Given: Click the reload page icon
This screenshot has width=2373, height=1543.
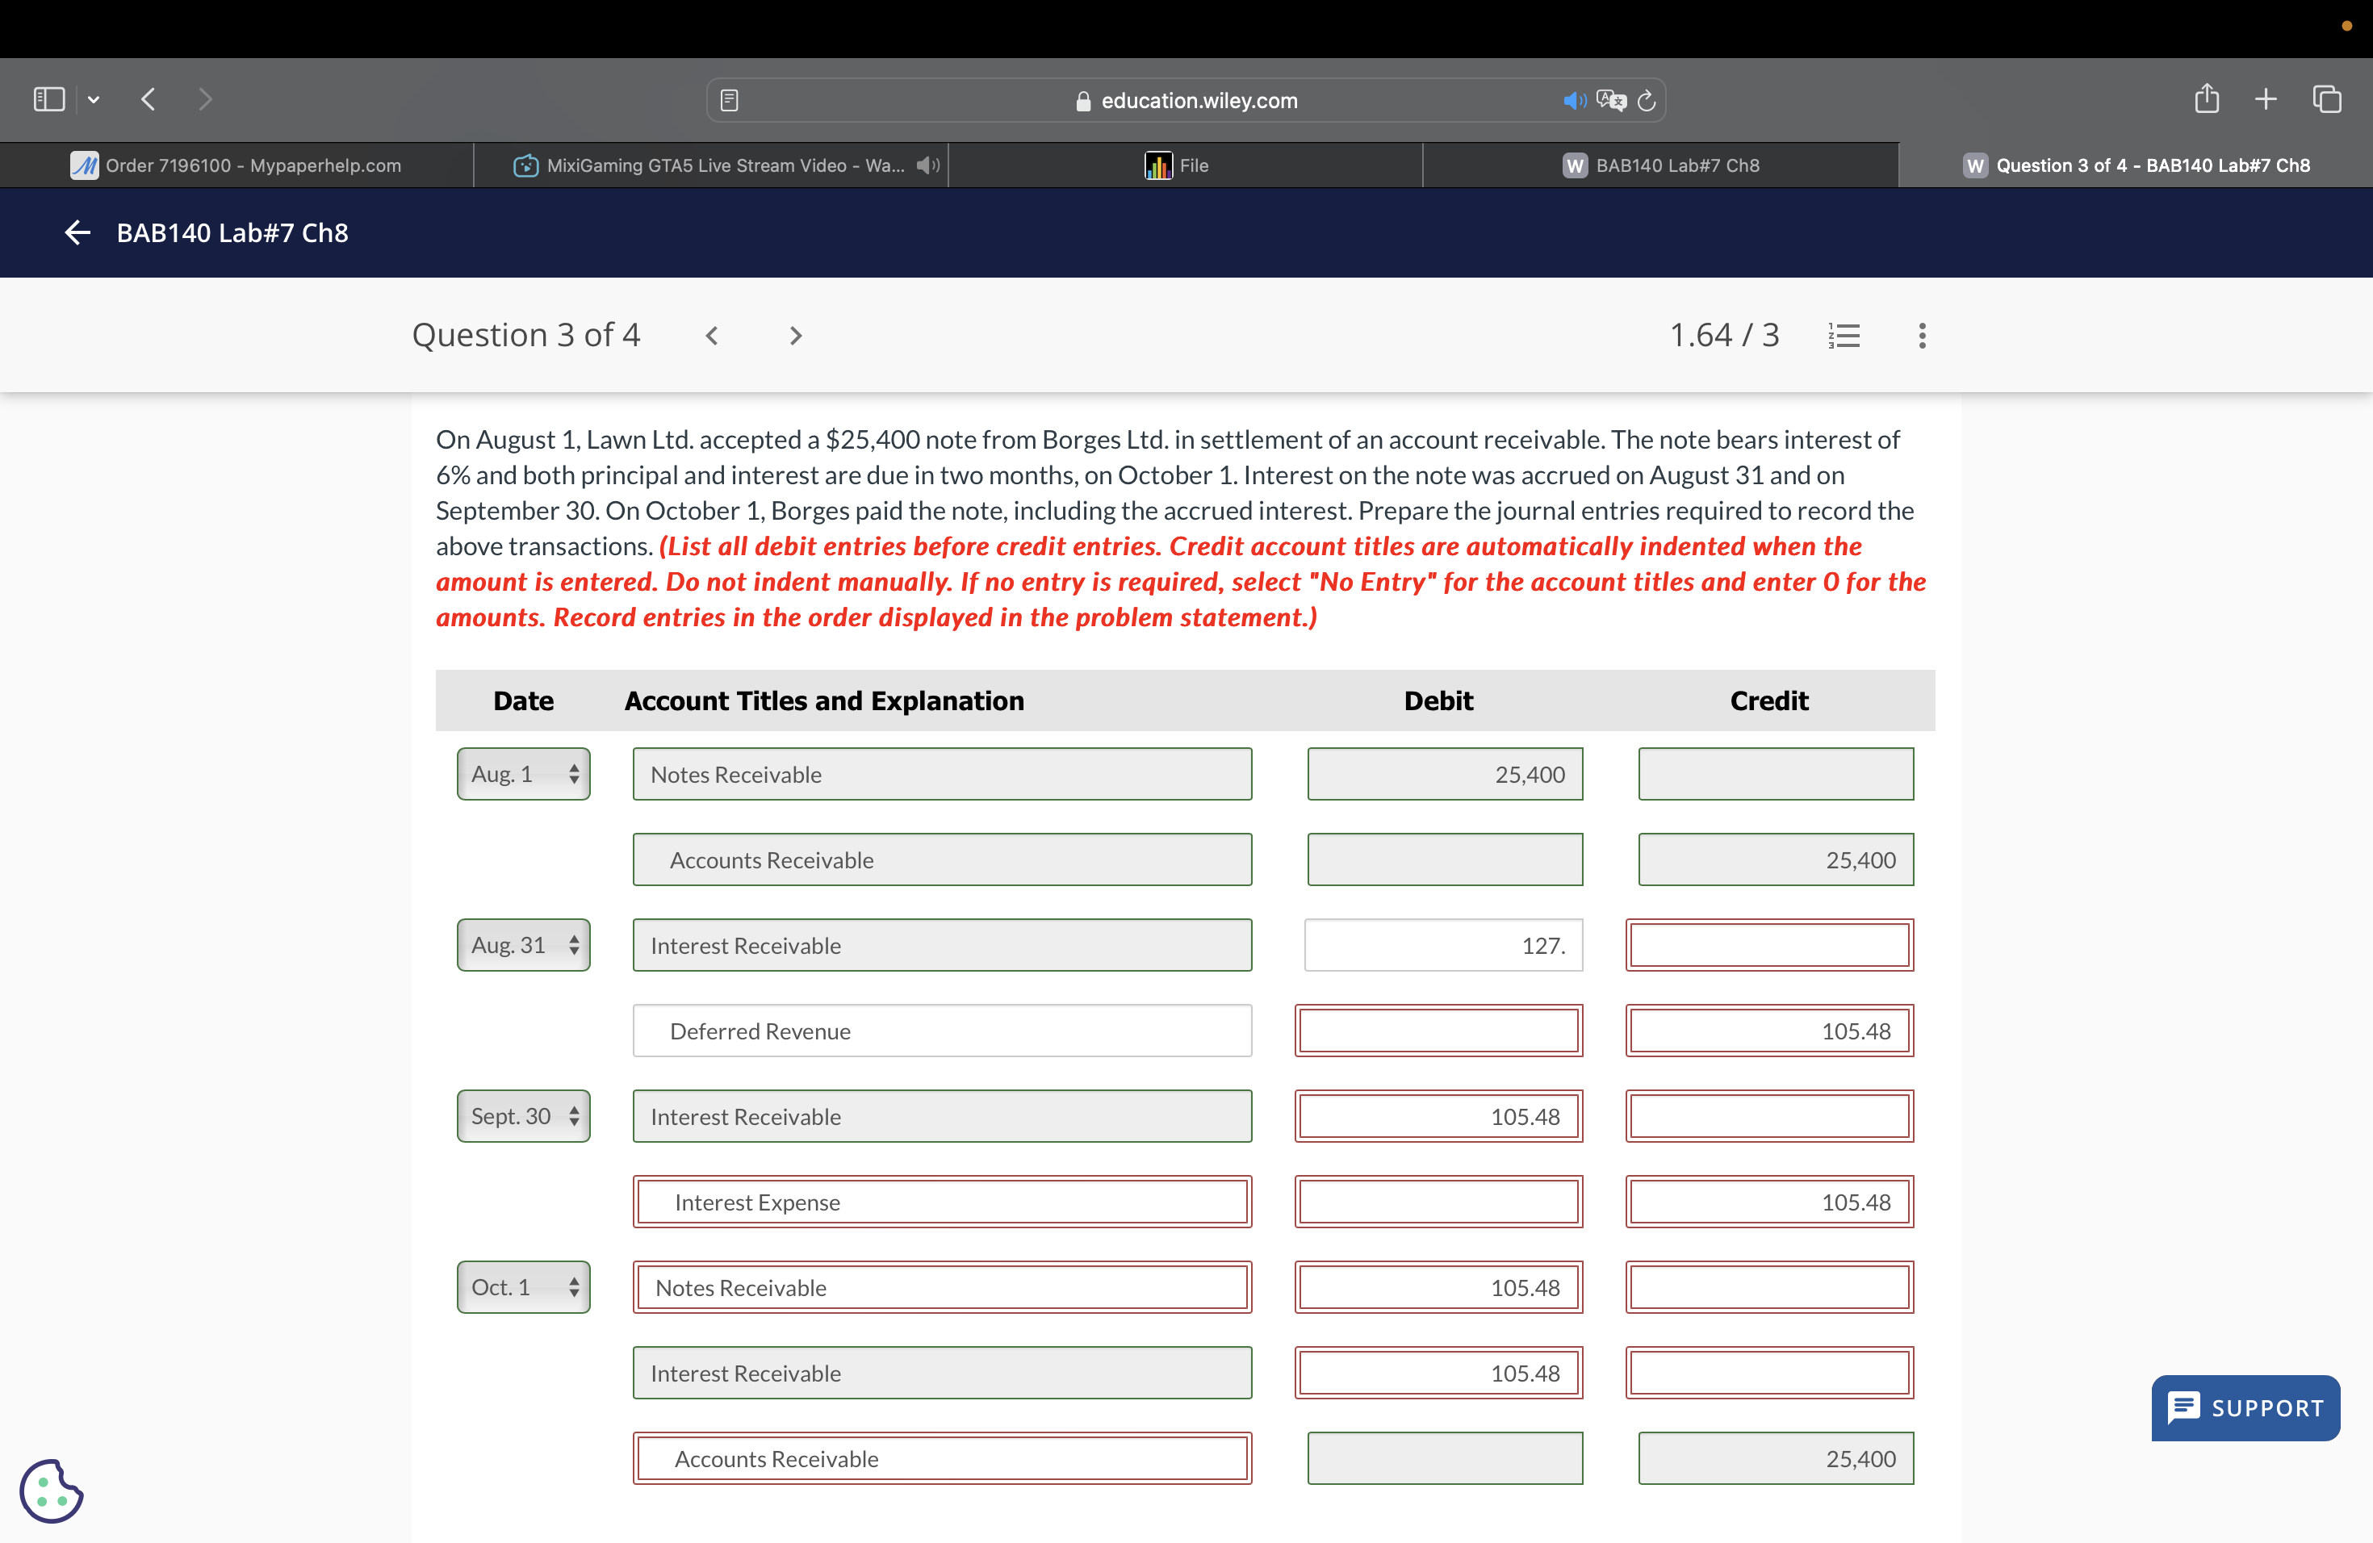Looking at the screenshot, I should pos(1647,101).
